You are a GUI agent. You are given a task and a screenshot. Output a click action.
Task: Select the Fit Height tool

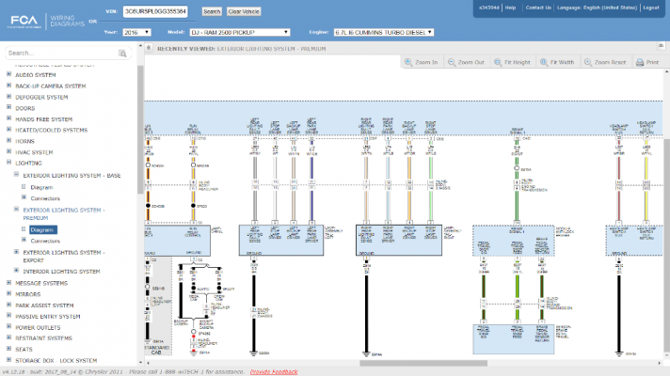tap(512, 62)
